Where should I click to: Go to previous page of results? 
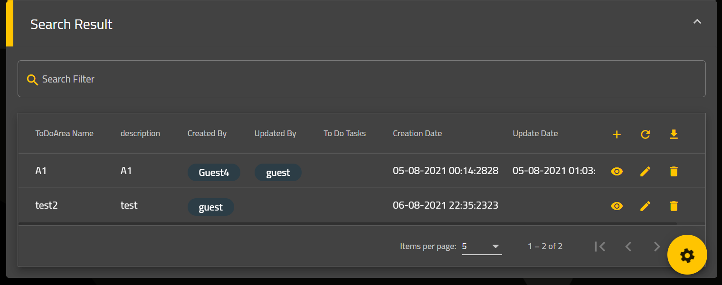[628, 247]
